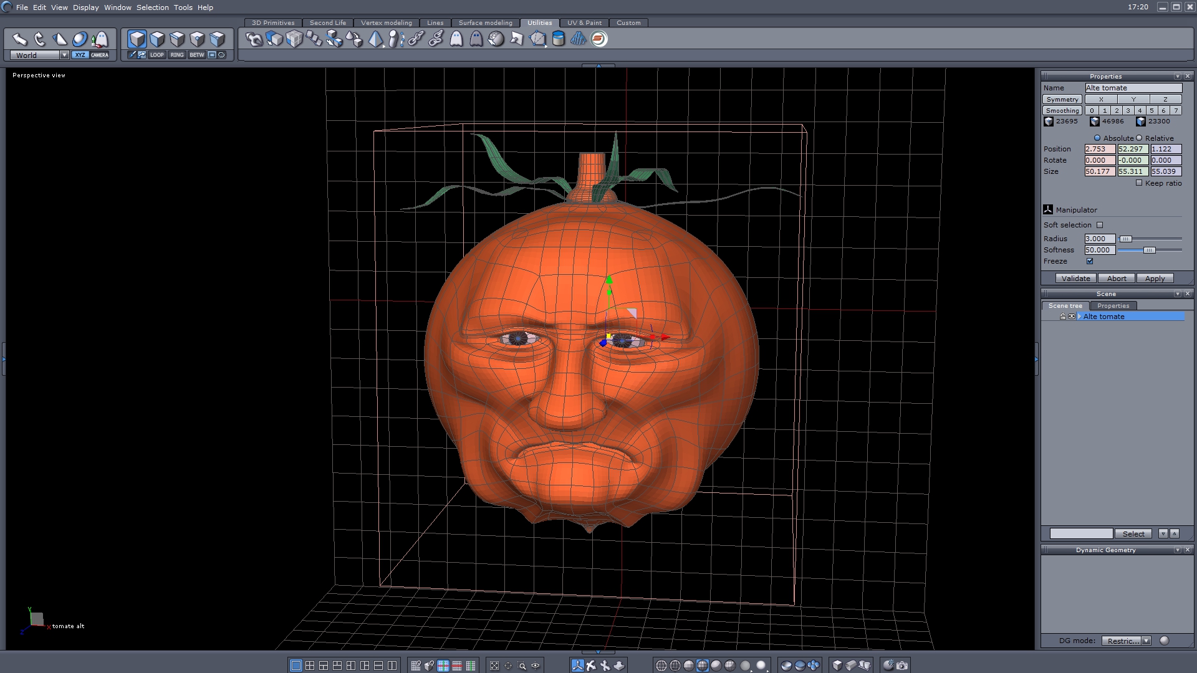Click the zoom magnifier view icon
The image size is (1197, 673).
coord(522,666)
